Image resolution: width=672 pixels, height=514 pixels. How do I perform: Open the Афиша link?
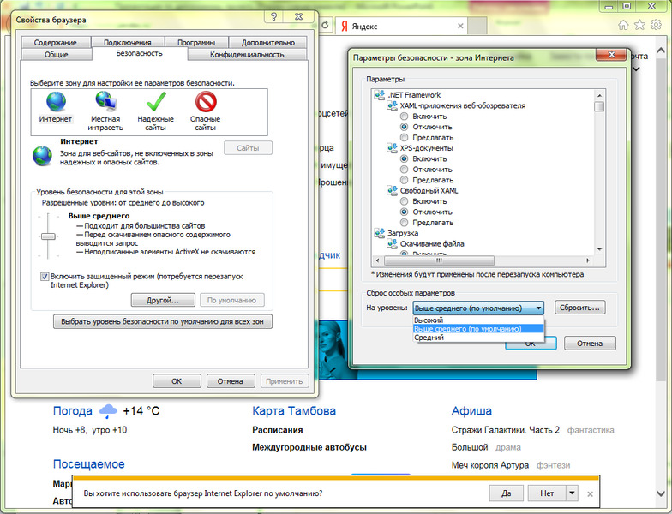[471, 411]
